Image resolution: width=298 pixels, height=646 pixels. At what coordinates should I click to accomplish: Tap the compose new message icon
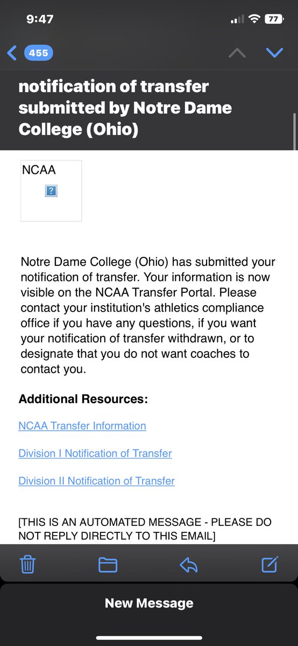pos(269,564)
